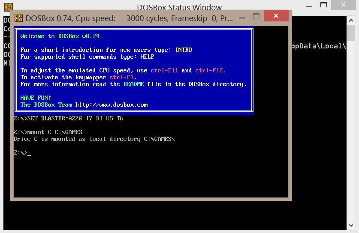Maximize the DOSBox Status Window

click(323, 5)
